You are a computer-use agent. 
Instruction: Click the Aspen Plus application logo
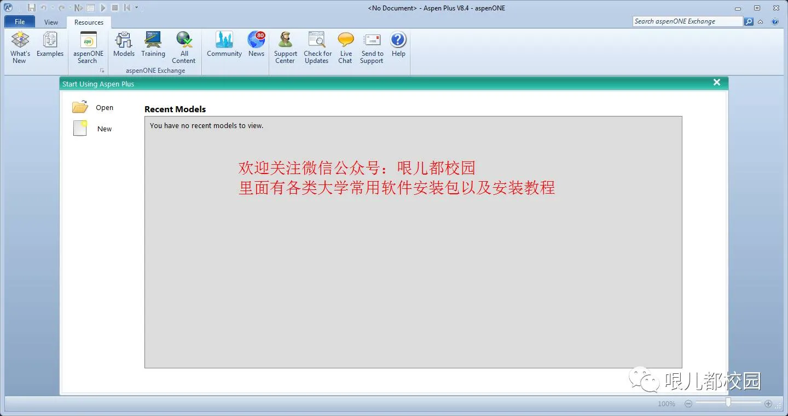point(8,8)
